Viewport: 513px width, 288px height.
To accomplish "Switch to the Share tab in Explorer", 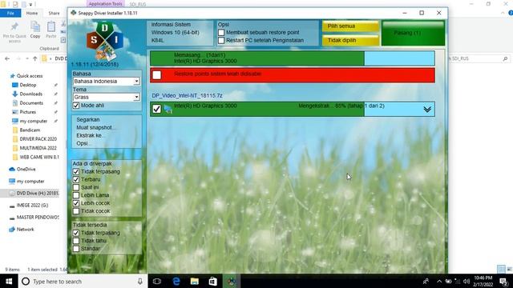I will [x=54, y=13].
